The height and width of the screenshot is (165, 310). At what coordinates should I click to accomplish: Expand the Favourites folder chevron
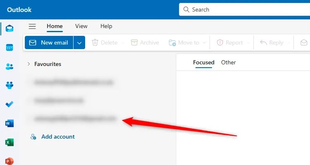(29, 64)
